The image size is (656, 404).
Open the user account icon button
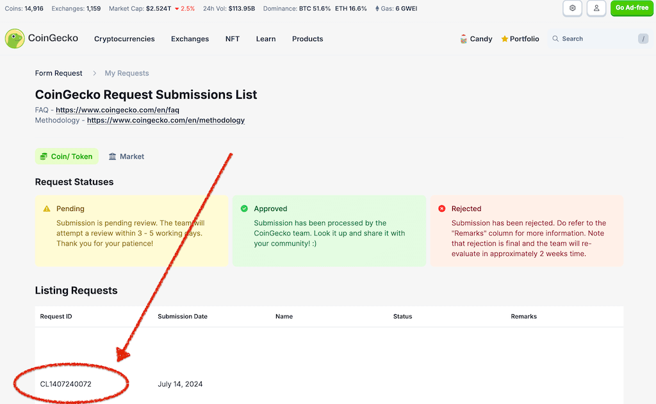point(596,8)
